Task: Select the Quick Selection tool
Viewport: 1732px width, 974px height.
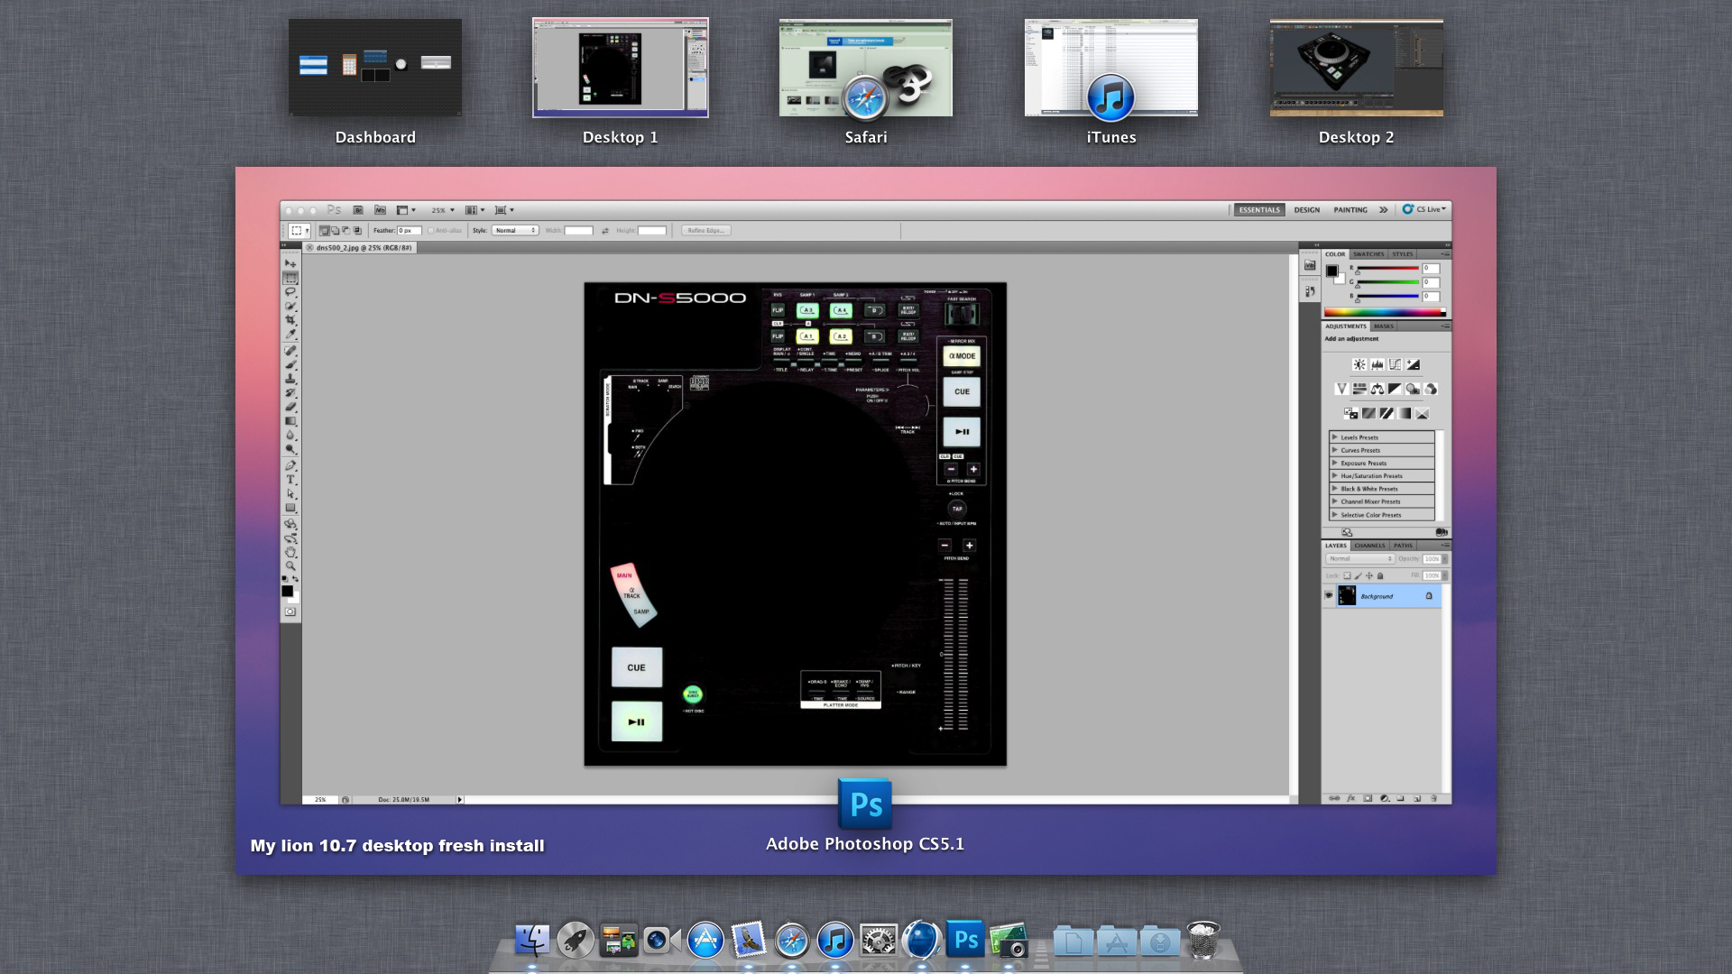Action: click(x=290, y=308)
